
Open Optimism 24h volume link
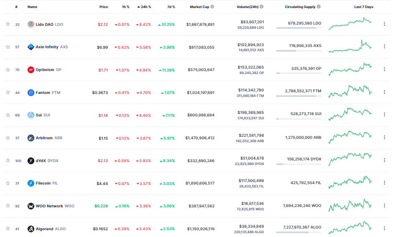(x=251, y=67)
